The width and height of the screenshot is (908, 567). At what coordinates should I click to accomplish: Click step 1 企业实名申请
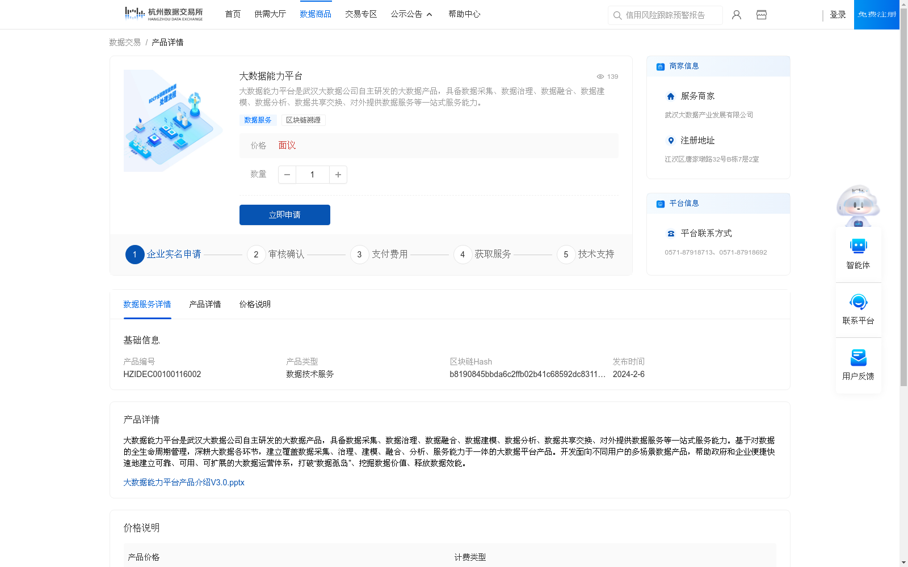pos(163,255)
